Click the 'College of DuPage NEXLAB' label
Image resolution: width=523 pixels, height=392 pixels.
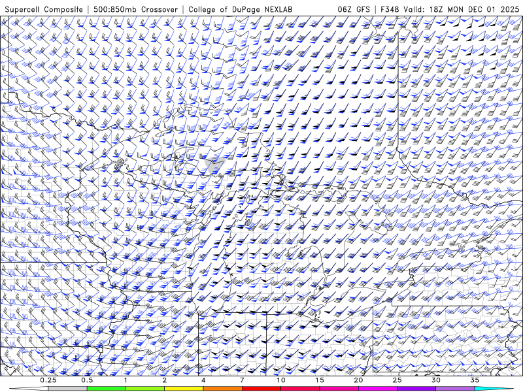click(x=240, y=10)
